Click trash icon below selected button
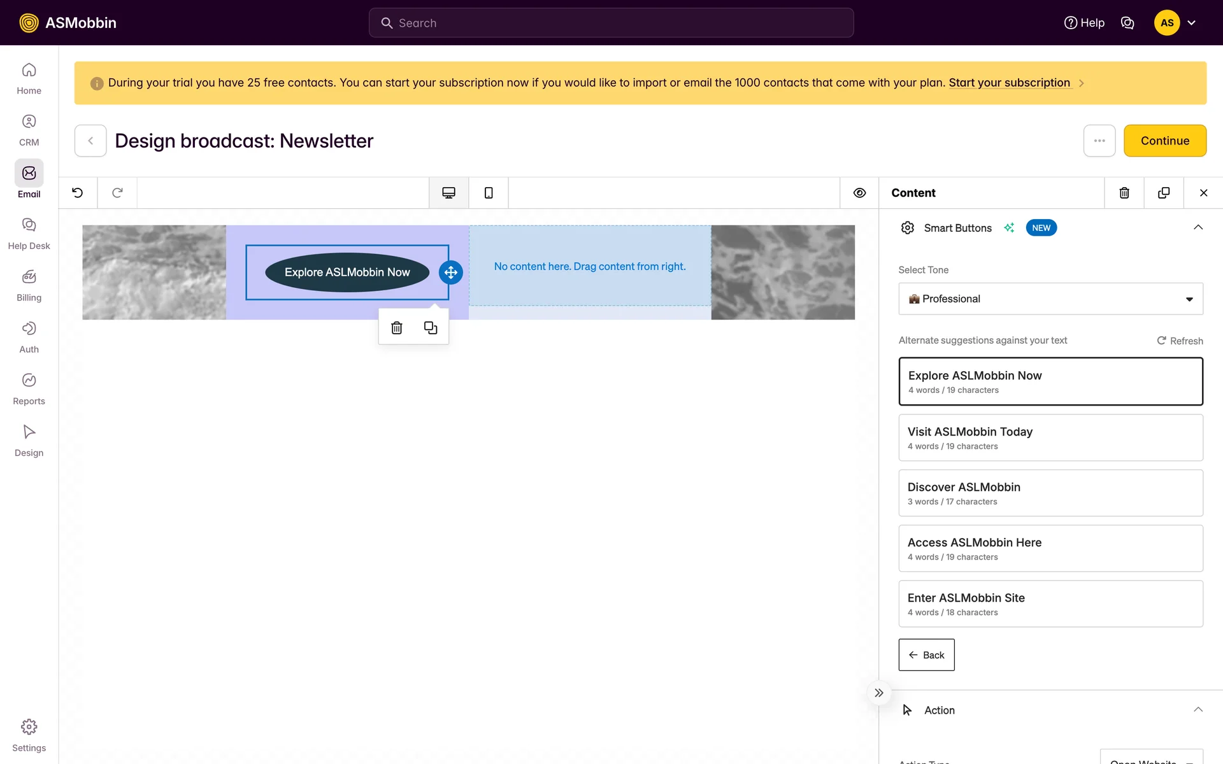Screen dimensions: 1223x764 (397, 328)
